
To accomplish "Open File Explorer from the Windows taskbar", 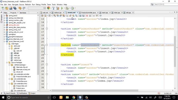I will pos(67,97).
